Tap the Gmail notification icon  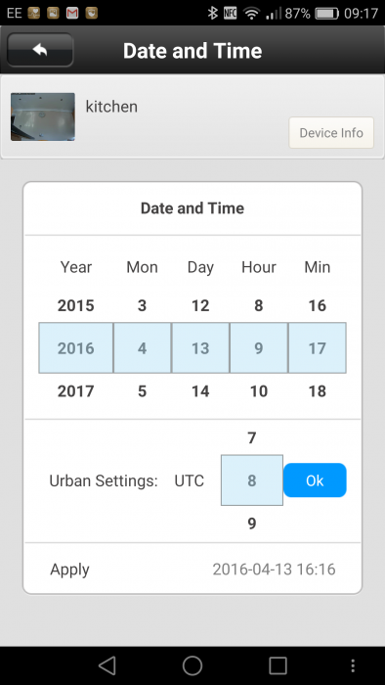point(72,13)
